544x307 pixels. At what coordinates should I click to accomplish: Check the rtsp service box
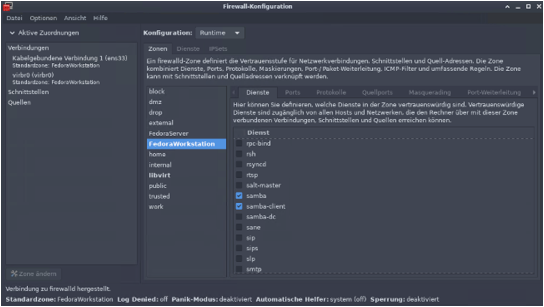coord(239,175)
